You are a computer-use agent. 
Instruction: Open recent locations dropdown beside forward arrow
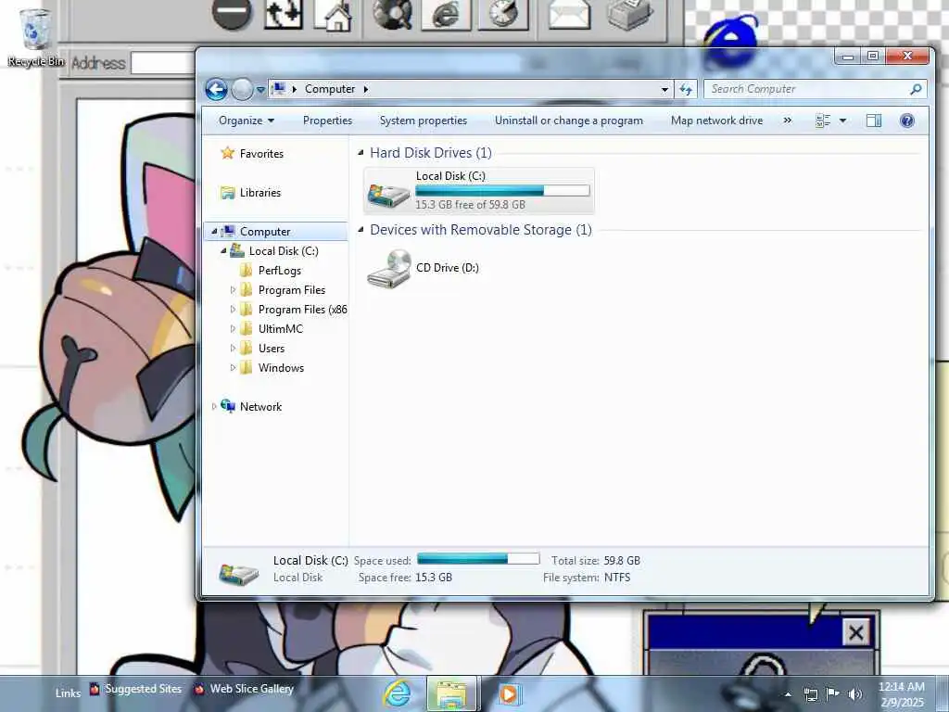[x=260, y=90]
